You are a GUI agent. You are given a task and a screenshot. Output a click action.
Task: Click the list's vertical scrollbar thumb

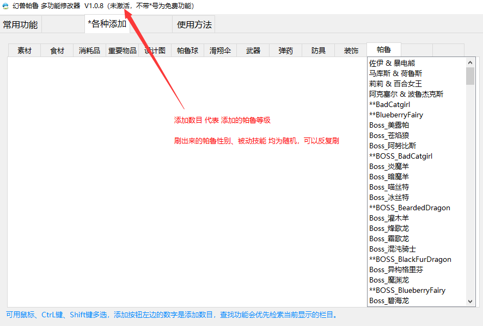coord(470,76)
